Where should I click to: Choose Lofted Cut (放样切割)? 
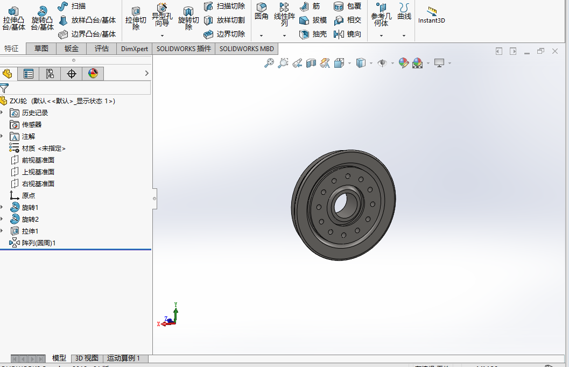click(x=224, y=20)
